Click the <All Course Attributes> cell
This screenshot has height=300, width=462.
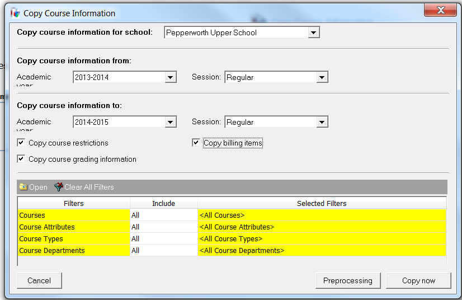click(x=322, y=227)
